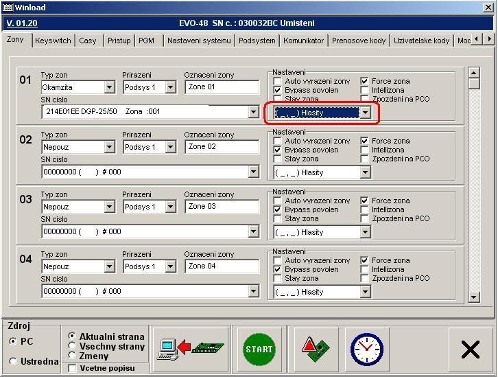The width and height of the screenshot is (498, 377).
Task: Switch to the Keyswitch tab
Action: pyautogui.click(x=53, y=41)
